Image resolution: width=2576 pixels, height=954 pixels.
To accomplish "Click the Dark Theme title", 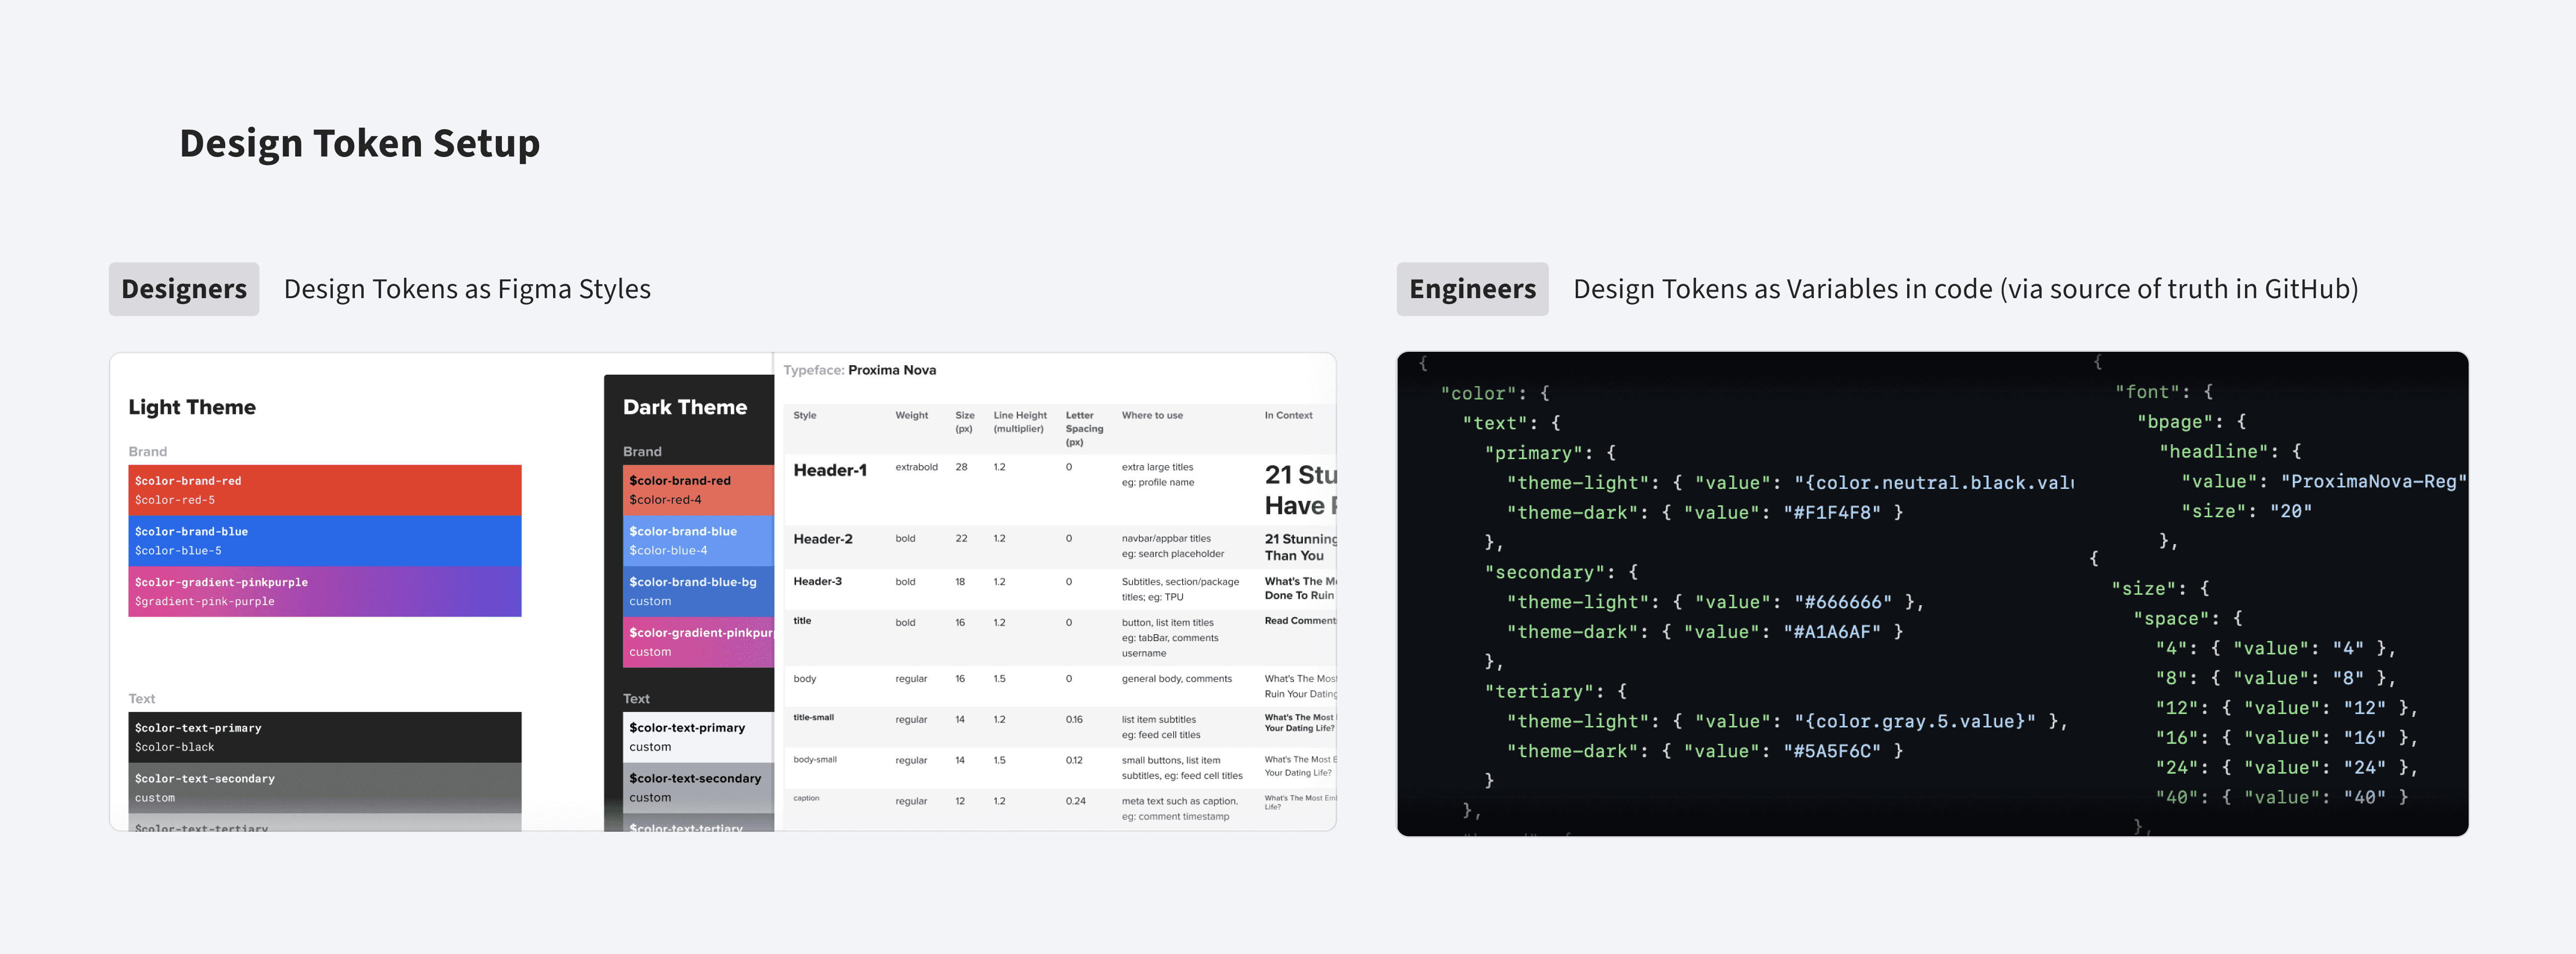I will click(x=685, y=407).
